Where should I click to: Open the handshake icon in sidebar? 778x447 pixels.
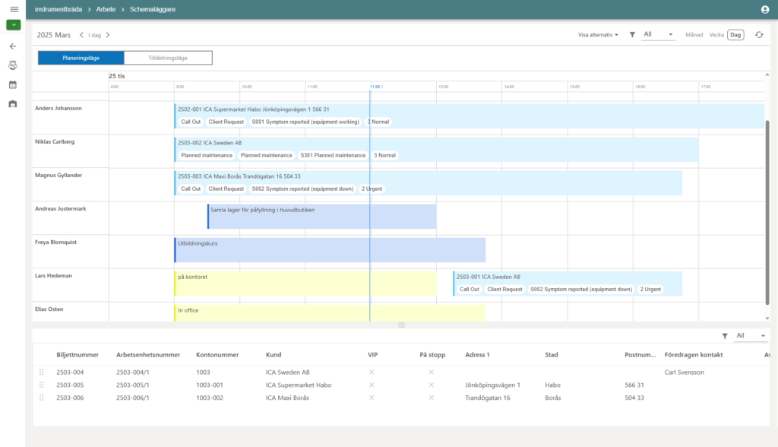[x=13, y=65]
